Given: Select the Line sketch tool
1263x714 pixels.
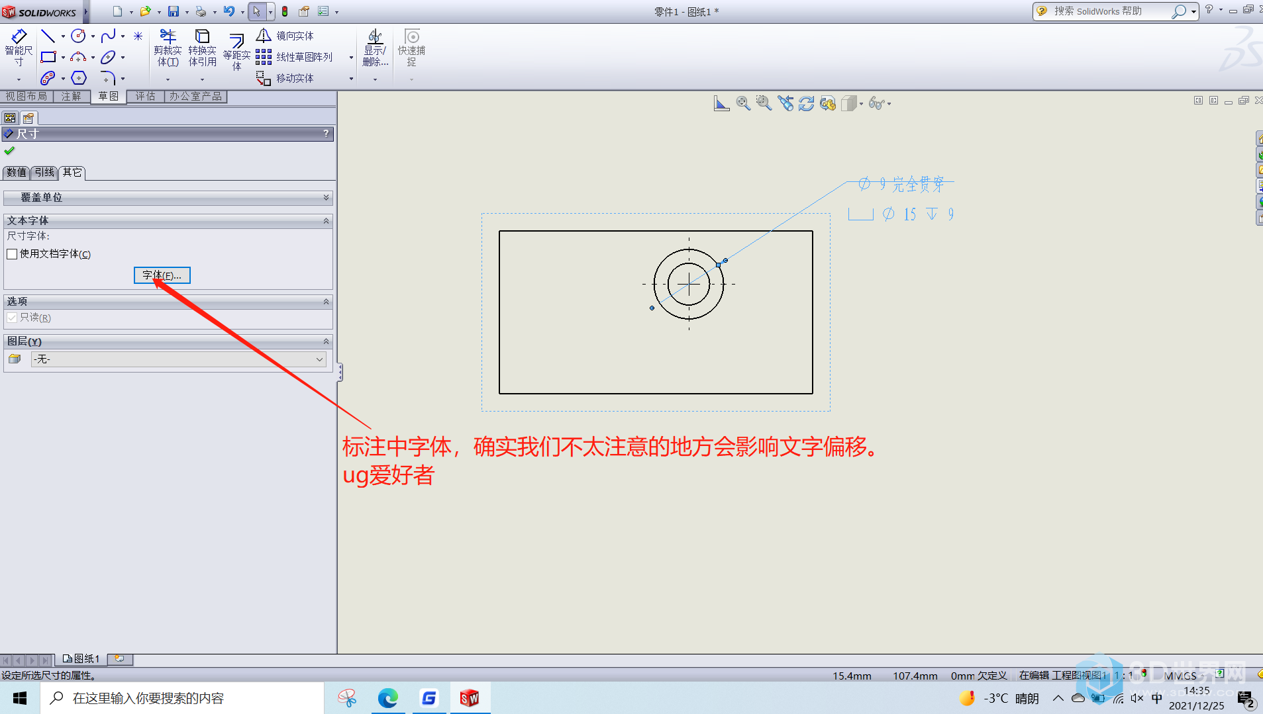Looking at the screenshot, I should 48,36.
